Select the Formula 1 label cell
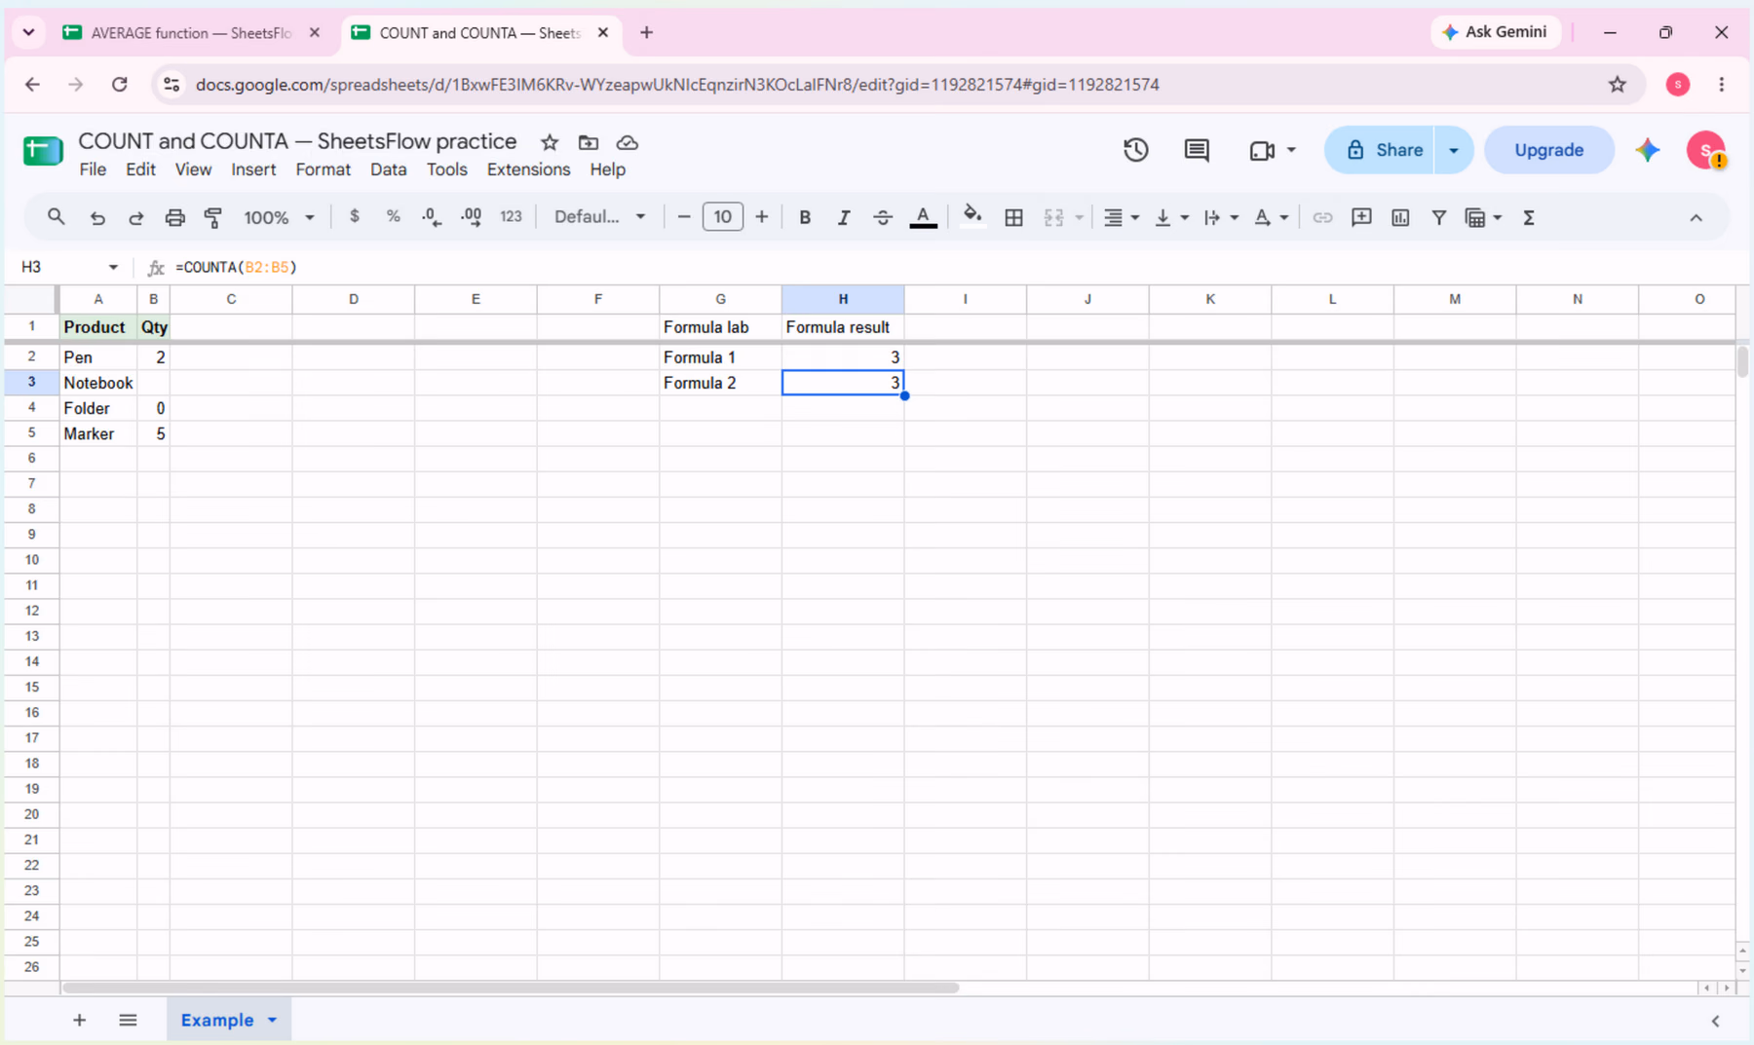The image size is (1754, 1045). 720,357
